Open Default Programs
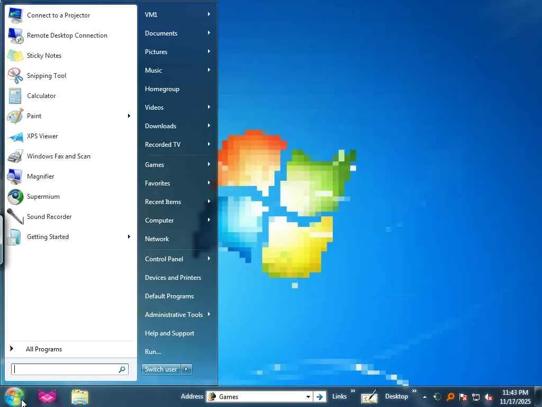Screen dimensions: 542x407 point(178,296)
